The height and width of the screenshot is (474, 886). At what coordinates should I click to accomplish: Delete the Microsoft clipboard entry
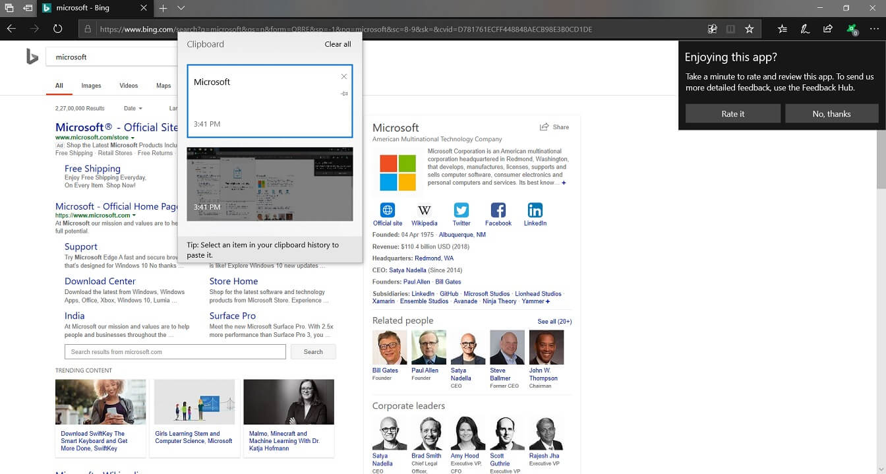coord(344,76)
